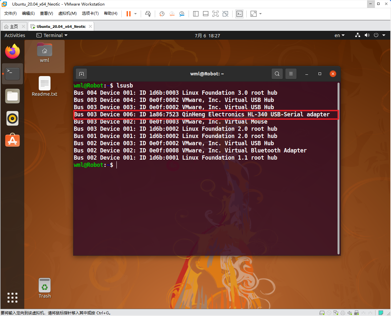The width and height of the screenshot is (391, 316).
Task: Click the Linux Foundation 3.0 root hub line
Action: (x=175, y=93)
